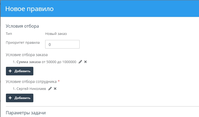
Task: Click plus icon in order condition Добавить button
Action: pyautogui.click(x=10, y=71)
